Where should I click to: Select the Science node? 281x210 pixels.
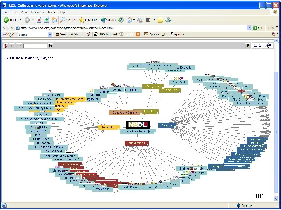click(x=167, y=125)
